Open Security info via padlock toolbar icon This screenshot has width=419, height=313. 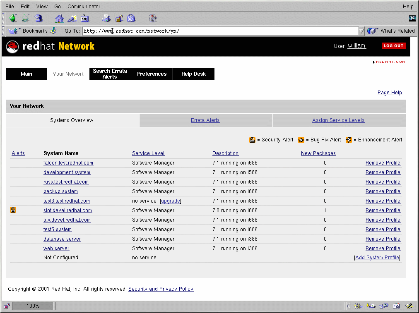[x=119, y=18]
